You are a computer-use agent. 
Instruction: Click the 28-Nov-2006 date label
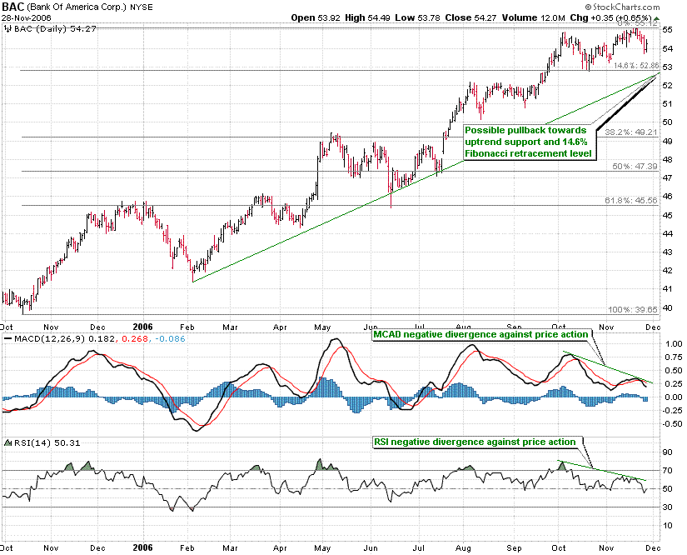point(27,18)
